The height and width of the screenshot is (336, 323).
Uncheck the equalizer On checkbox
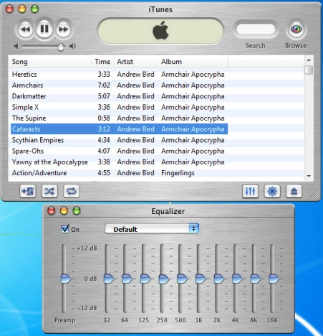point(65,229)
